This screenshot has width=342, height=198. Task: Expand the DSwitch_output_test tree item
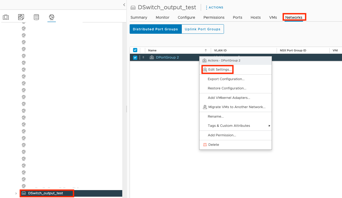[x=16, y=193]
